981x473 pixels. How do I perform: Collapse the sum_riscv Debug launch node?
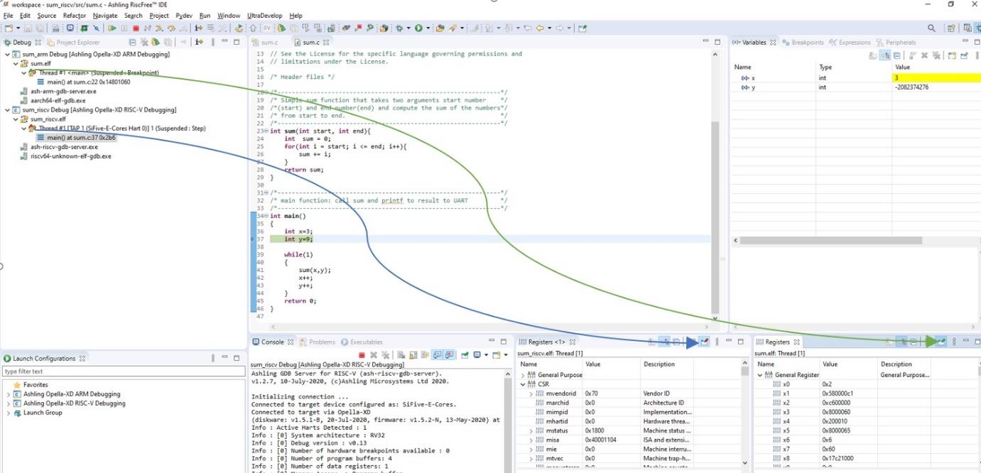point(7,109)
